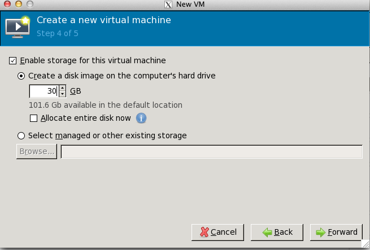Image resolution: width=370 pixels, height=250 pixels.
Task: Click the gray zoom button in title bar
Action: coord(30,4)
